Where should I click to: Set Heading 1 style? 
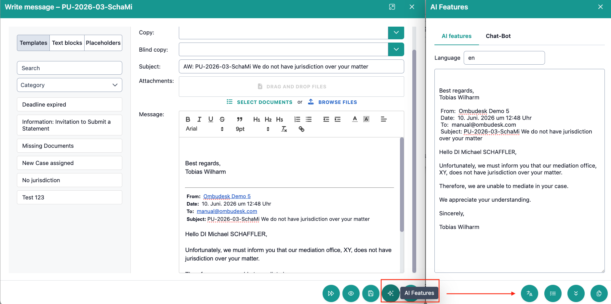tap(257, 119)
